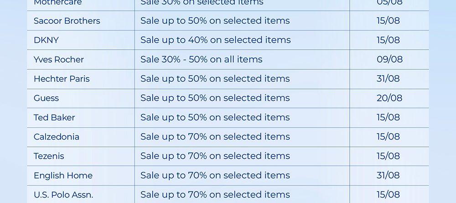Click the Mothercare brand name

[57, 3]
